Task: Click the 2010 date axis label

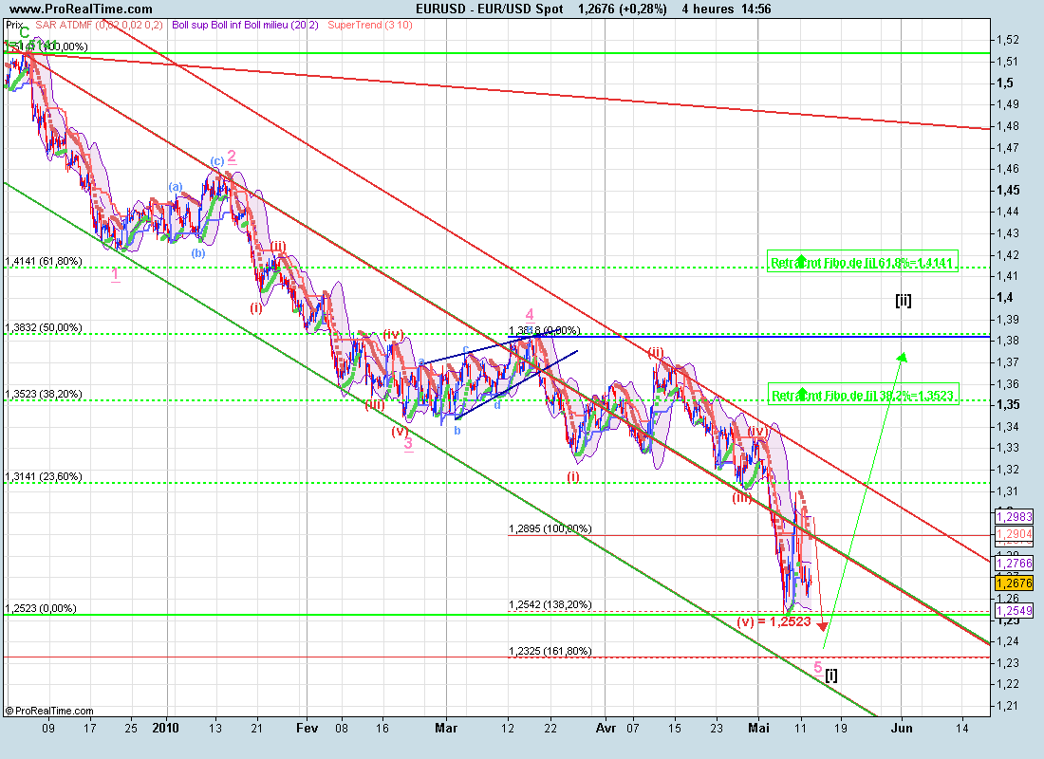Action: click(x=166, y=729)
